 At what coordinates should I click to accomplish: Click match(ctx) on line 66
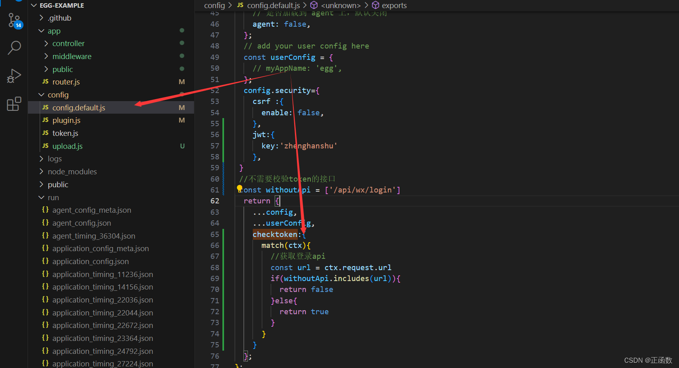284,245
